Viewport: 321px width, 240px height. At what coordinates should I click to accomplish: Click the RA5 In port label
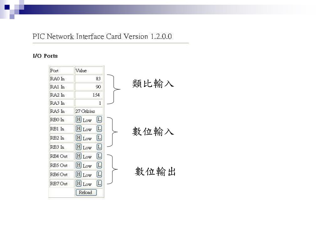point(57,111)
